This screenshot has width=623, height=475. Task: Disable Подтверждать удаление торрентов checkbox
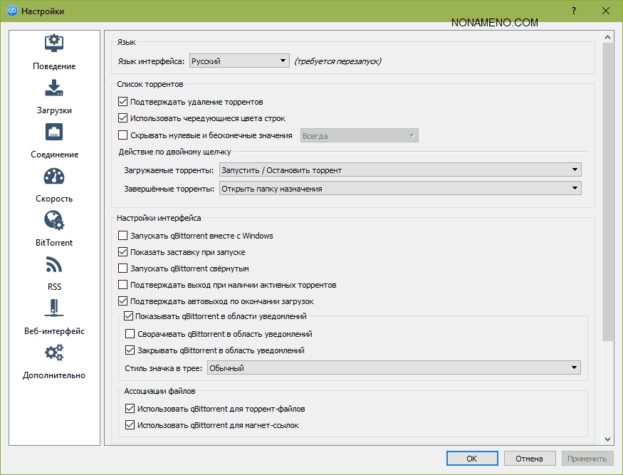[x=123, y=102]
